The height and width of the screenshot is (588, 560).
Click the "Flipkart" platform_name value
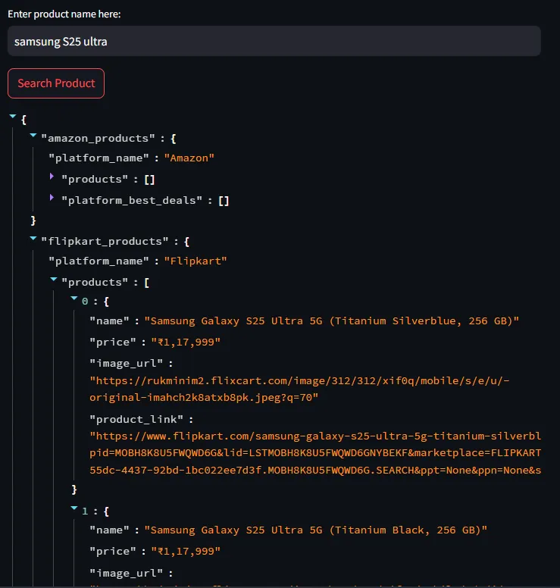pos(196,261)
